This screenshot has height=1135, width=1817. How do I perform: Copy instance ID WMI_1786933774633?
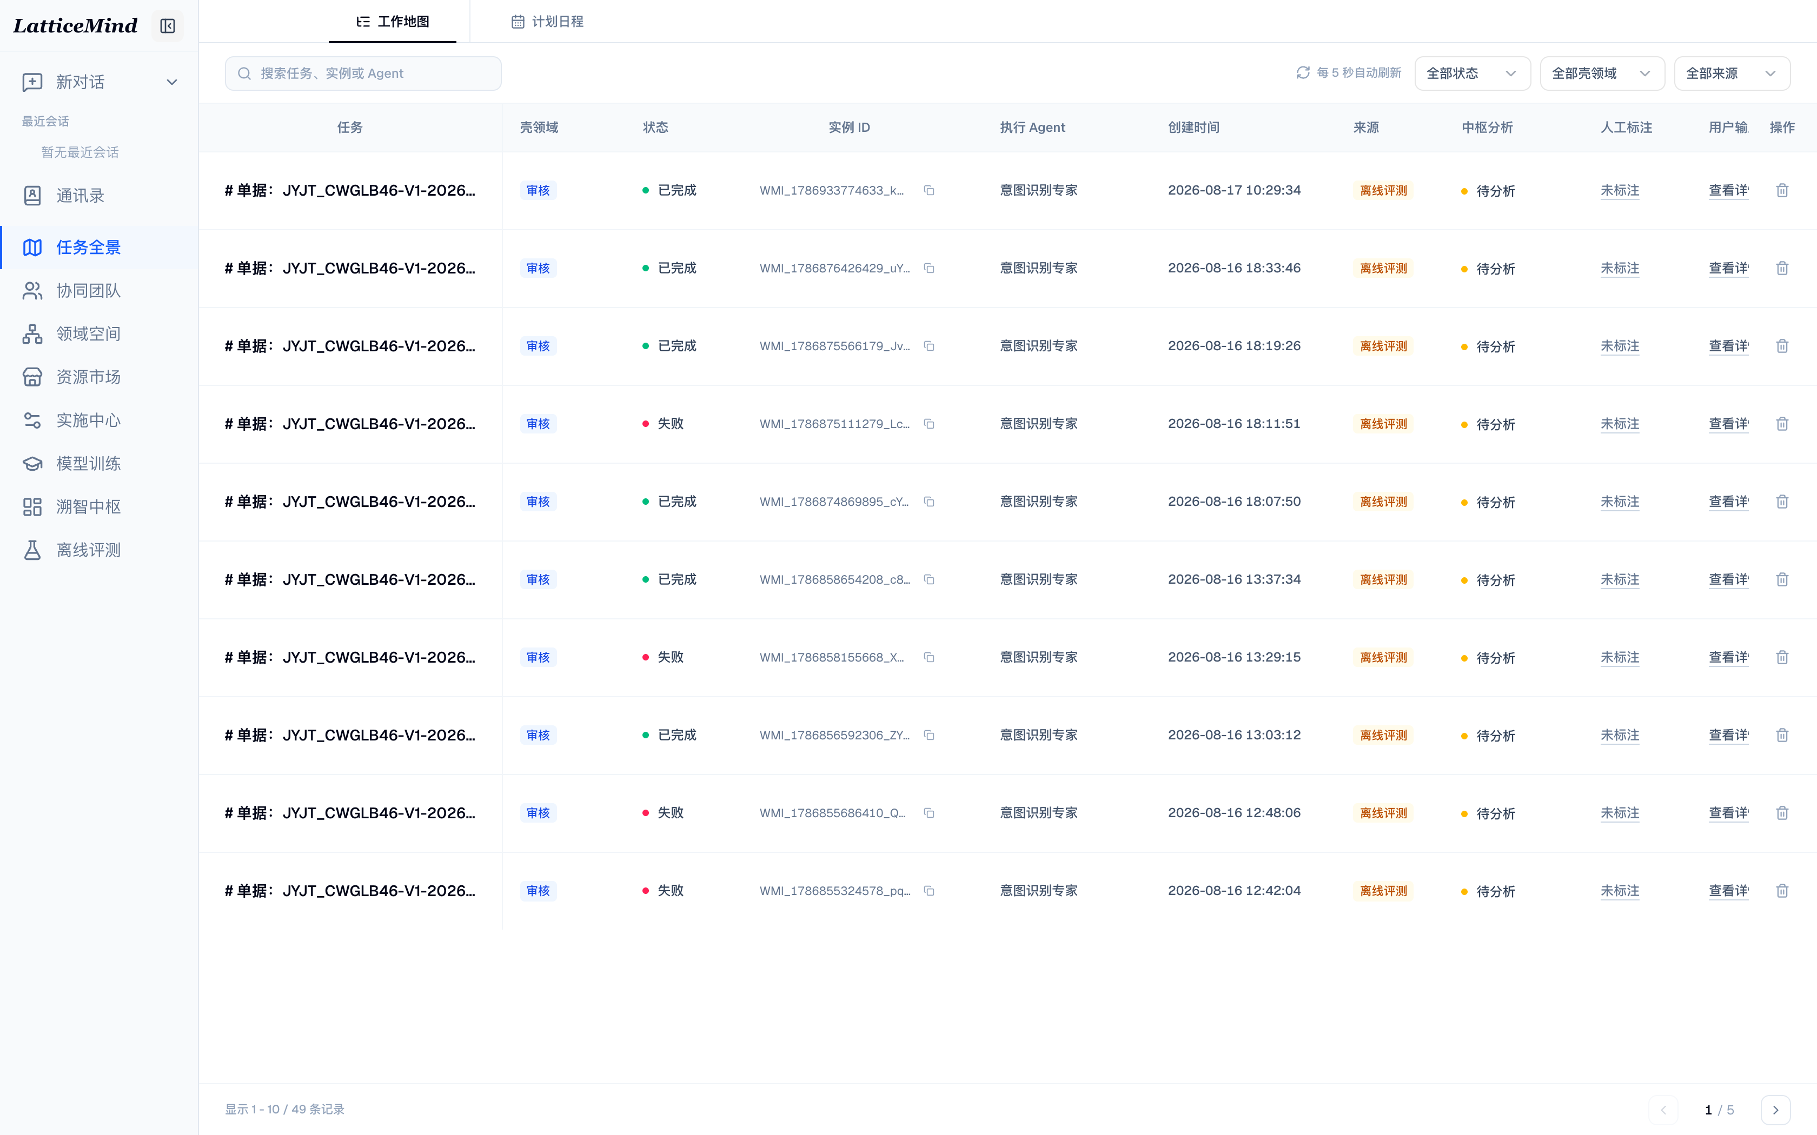tap(929, 191)
